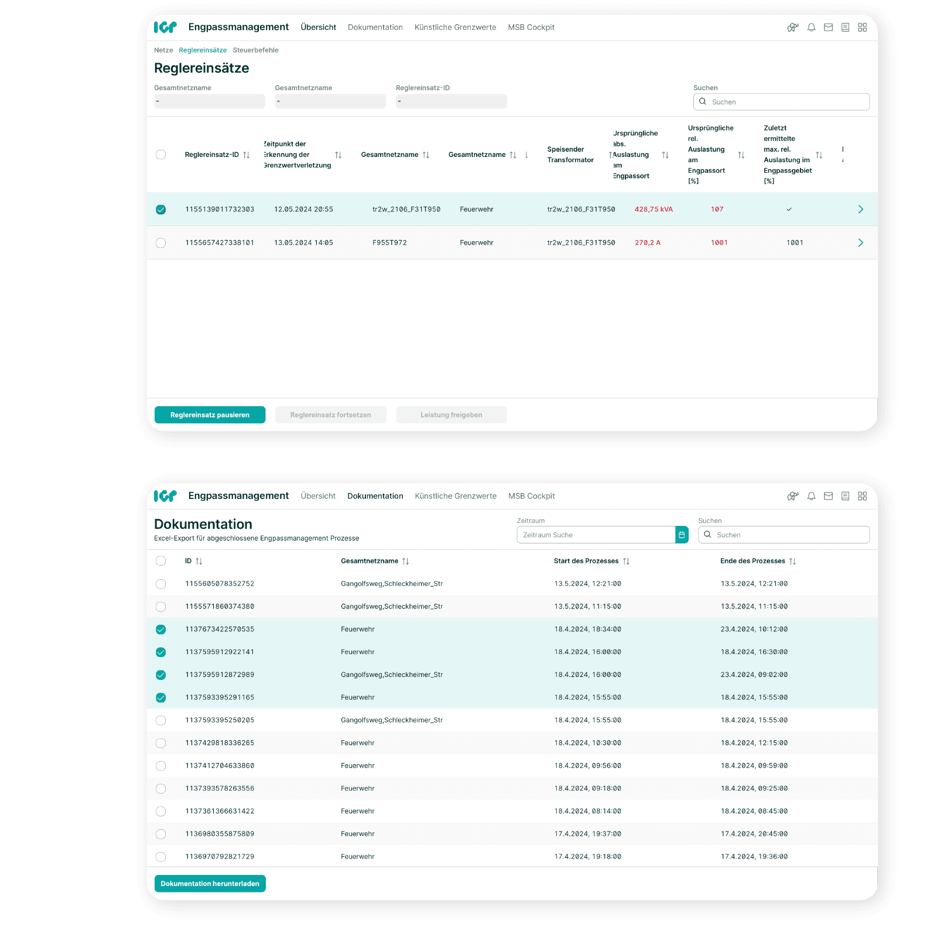937x937 pixels.
Task: Open the apps grid icon in the Reglereinsätze screen header
Action: point(862,28)
